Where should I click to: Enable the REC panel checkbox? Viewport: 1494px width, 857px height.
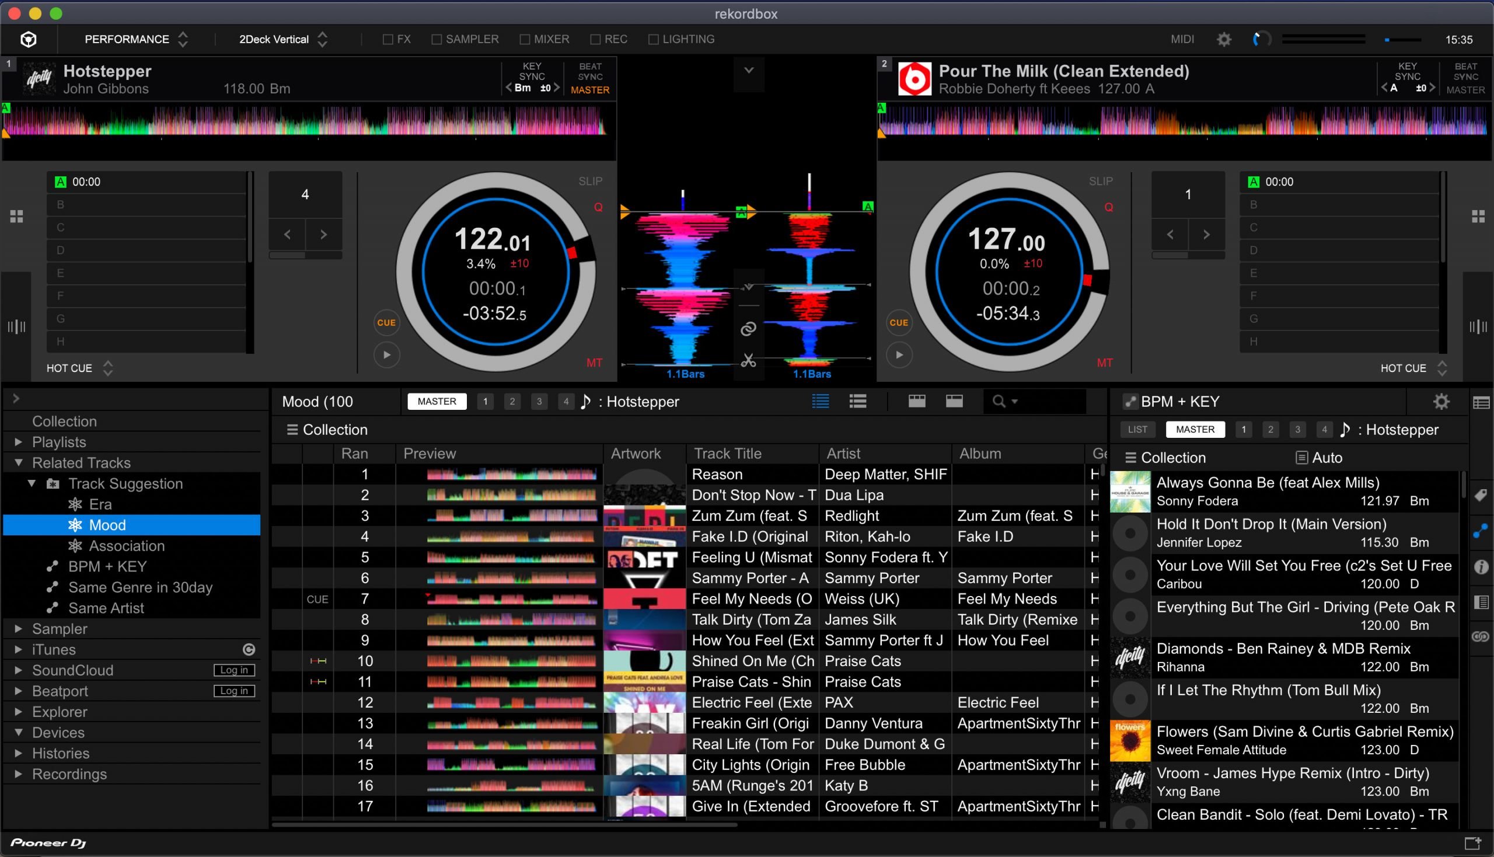(x=595, y=40)
